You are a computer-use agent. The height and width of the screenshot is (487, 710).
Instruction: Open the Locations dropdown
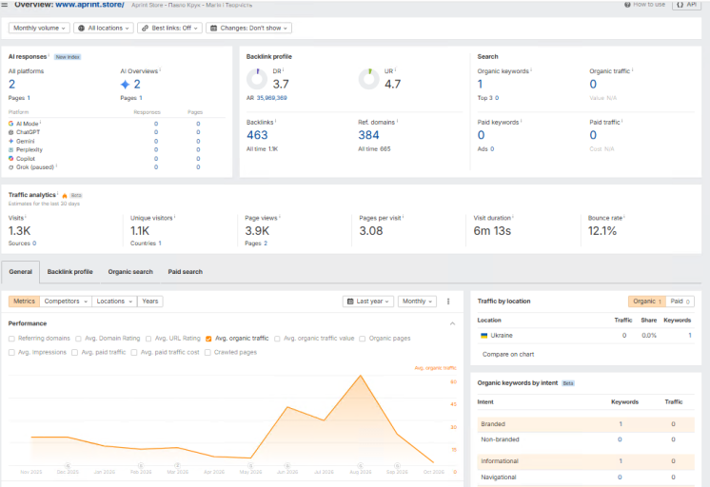[x=114, y=302]
